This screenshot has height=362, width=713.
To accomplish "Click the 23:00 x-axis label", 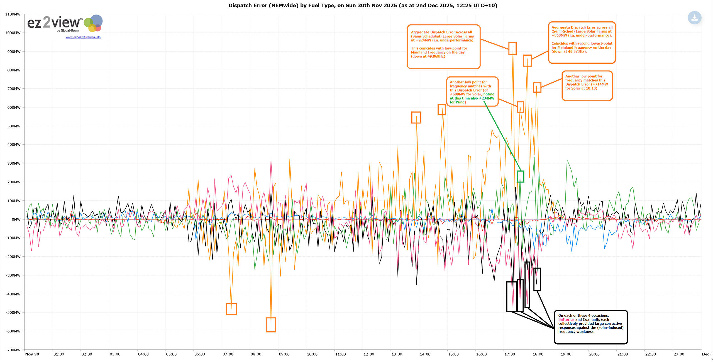I will coord(679,354).
